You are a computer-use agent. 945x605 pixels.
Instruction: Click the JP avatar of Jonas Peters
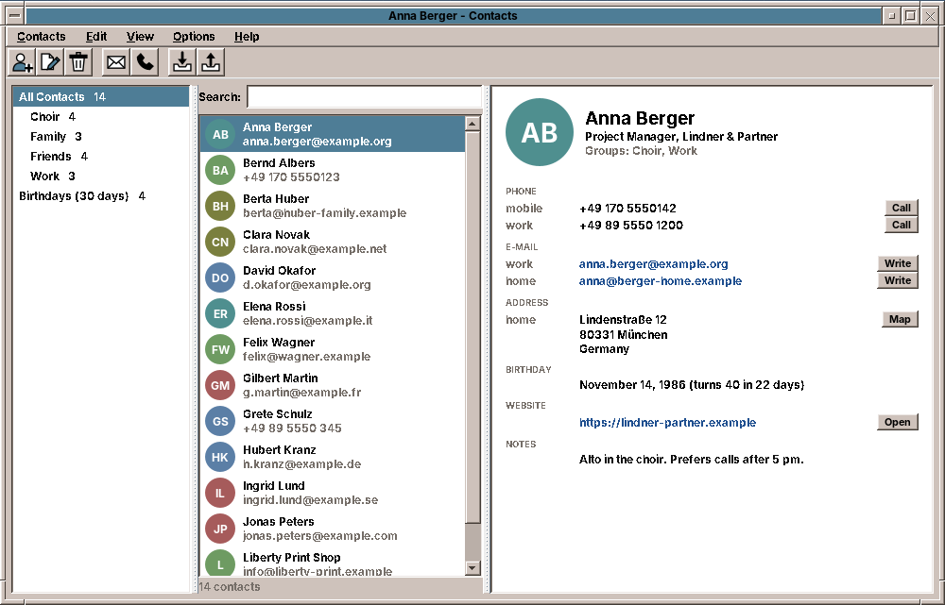click(220, 529)
